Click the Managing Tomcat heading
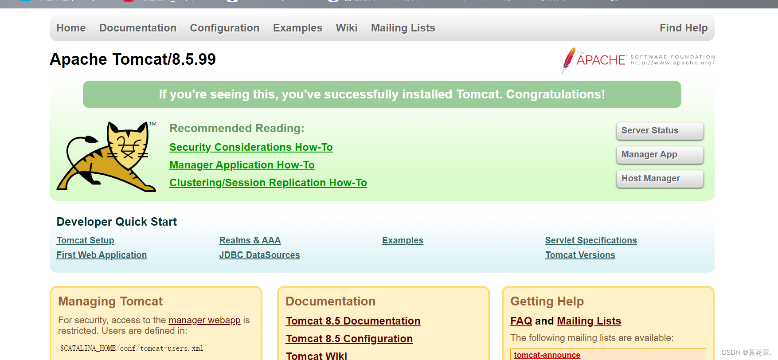The width and height of the screenshot is (778, 360). tap(110, 301)
